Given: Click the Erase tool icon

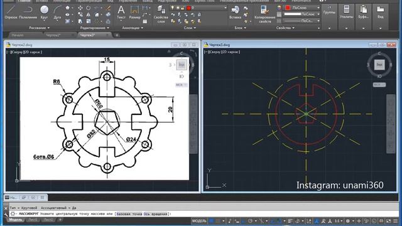Looking at the screenshot, I should (x=108, y=8).
